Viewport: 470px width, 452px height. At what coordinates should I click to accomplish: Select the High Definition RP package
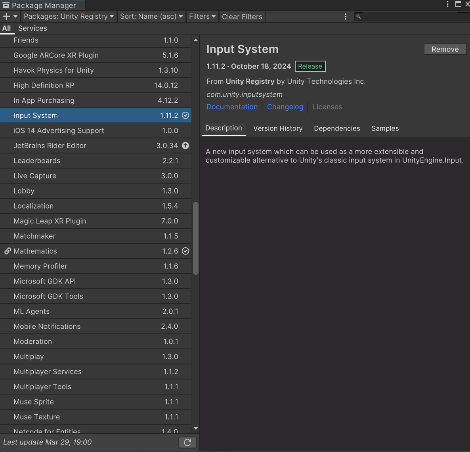coord(96,86)
